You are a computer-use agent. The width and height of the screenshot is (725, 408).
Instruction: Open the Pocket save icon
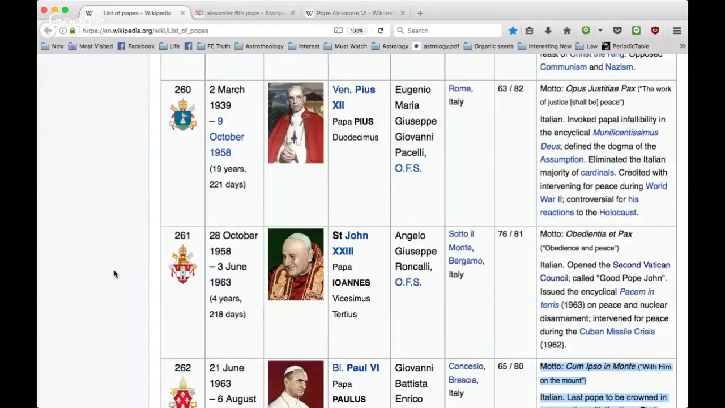click(617, 31)
